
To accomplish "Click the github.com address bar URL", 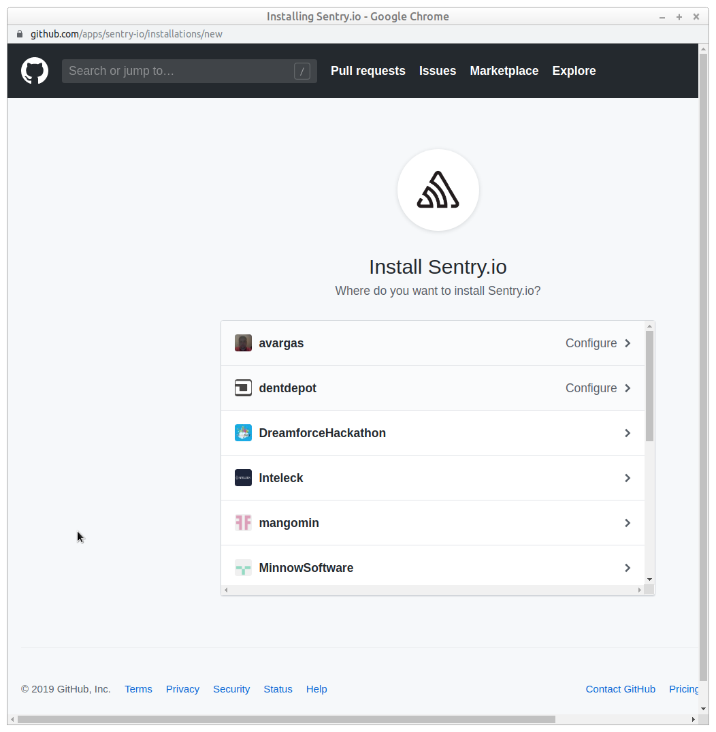I will pos(127,34).
